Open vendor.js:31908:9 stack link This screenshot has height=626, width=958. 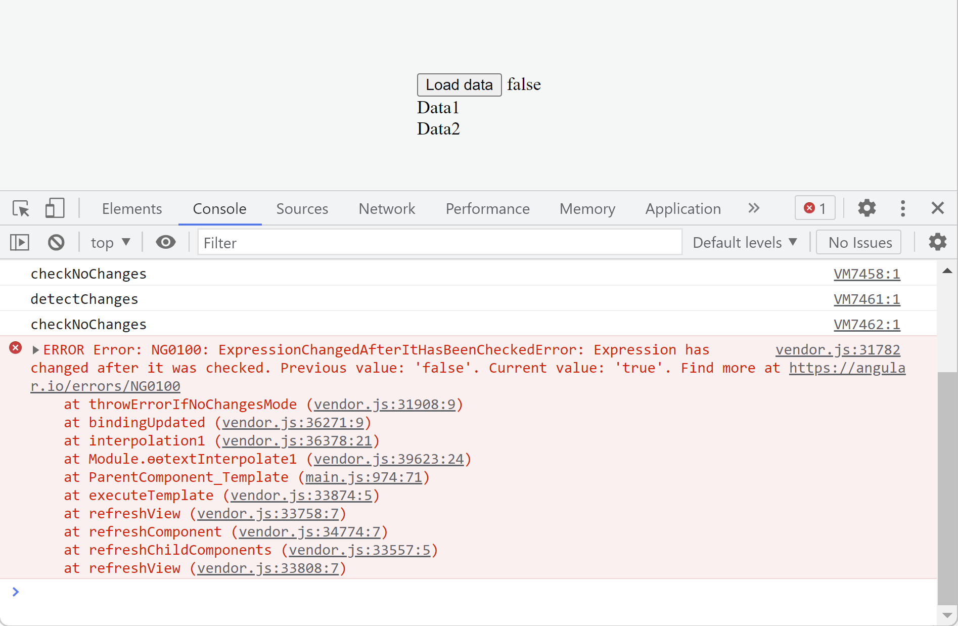(385, 404)
